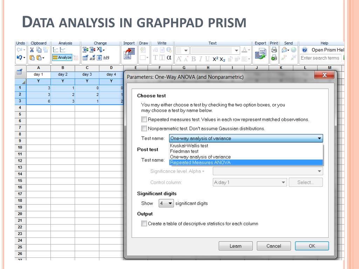Open the Undo history dropdown arrow
This screenshot has height=269, width=359.
click(x=24, y=58)
